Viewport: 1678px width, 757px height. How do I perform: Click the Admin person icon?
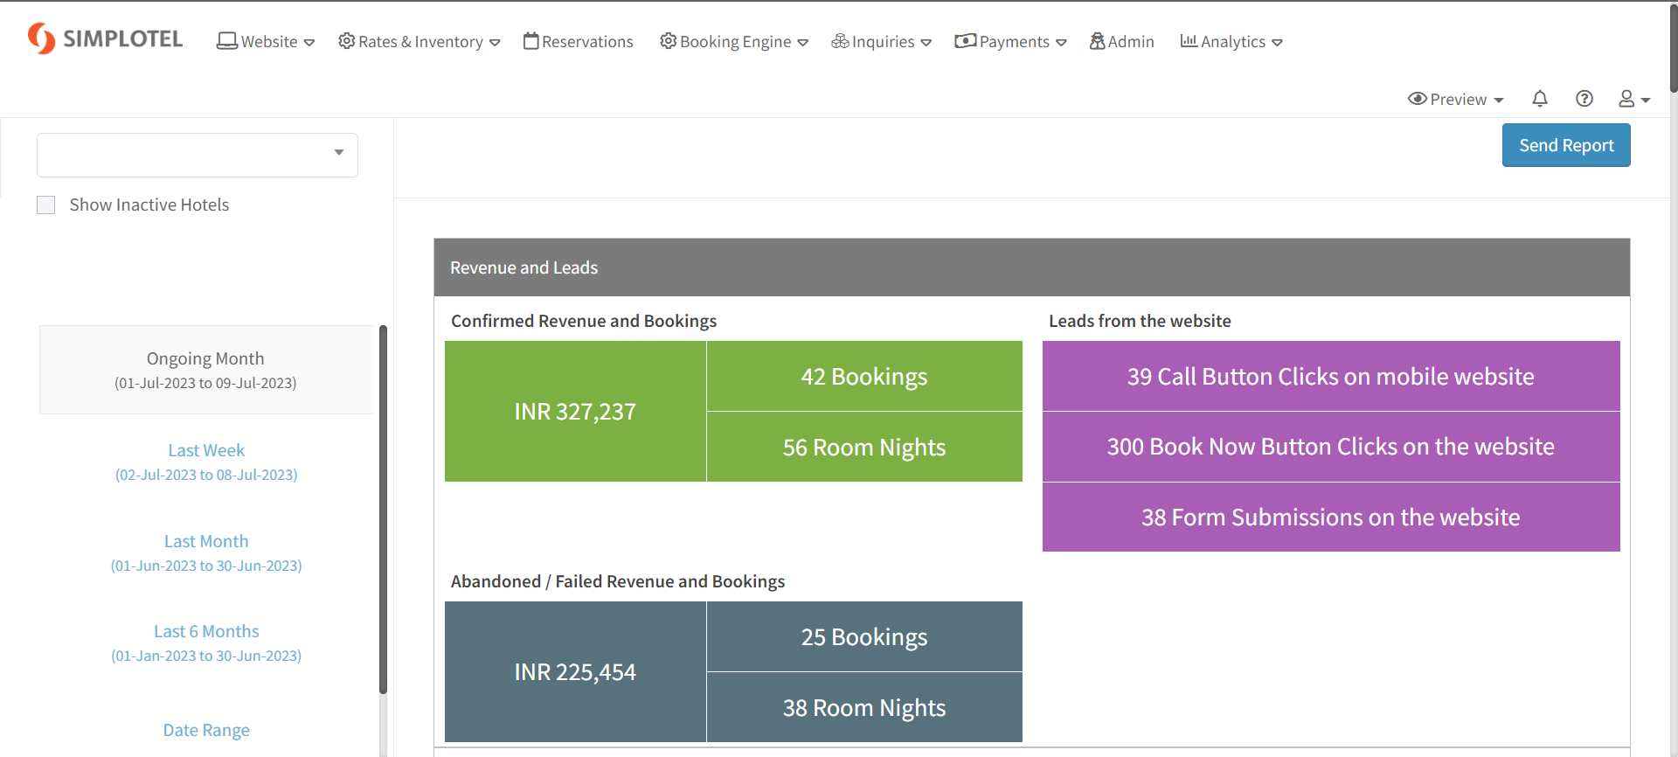tap(1097, 41)
